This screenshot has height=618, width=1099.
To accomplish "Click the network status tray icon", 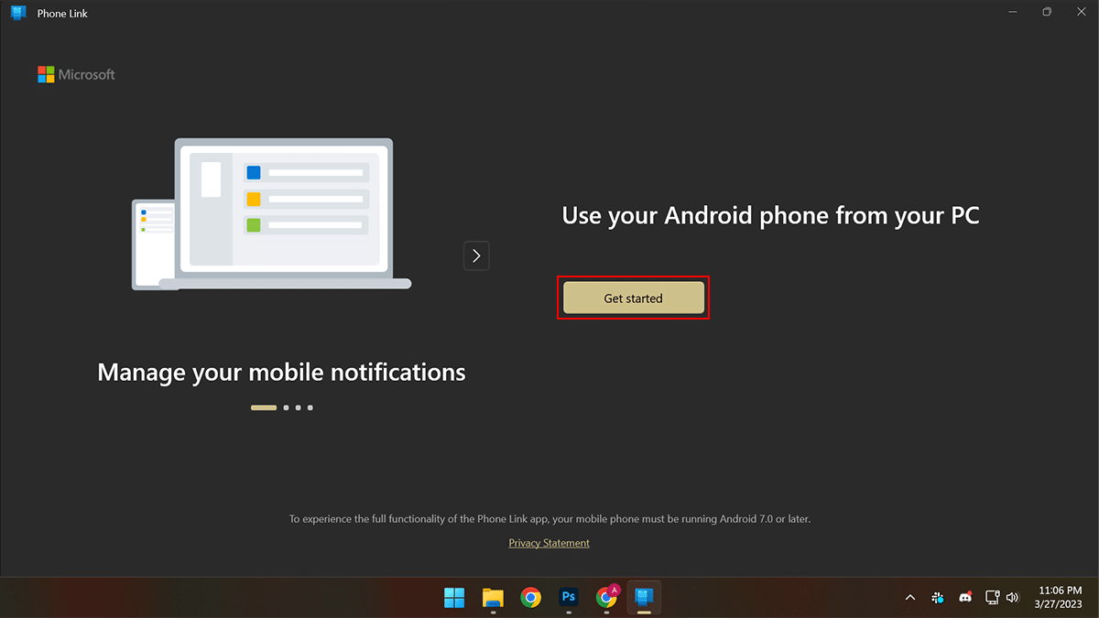I will coord(992,598).
